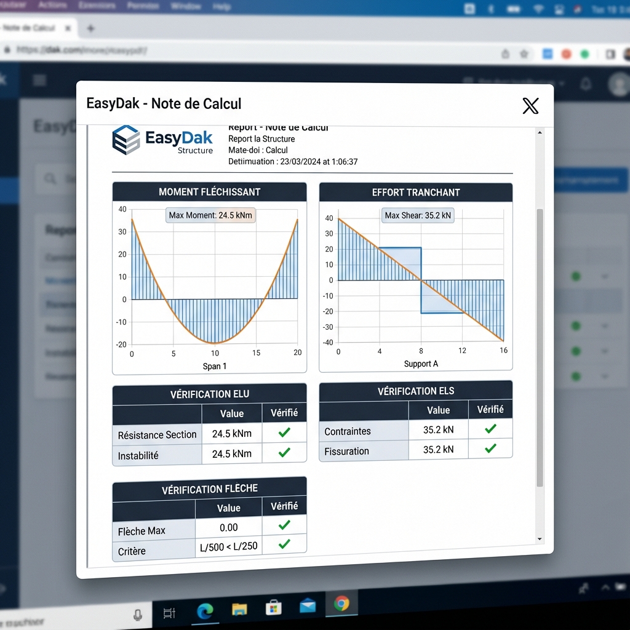This screenshot has width=630, height=630.
Task: Click the Flèche Max value 0.00
Action: coord(229,527)
